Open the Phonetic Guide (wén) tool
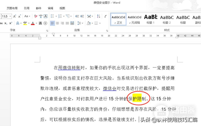Screen dimensions: 201x126 coord(41,16)
